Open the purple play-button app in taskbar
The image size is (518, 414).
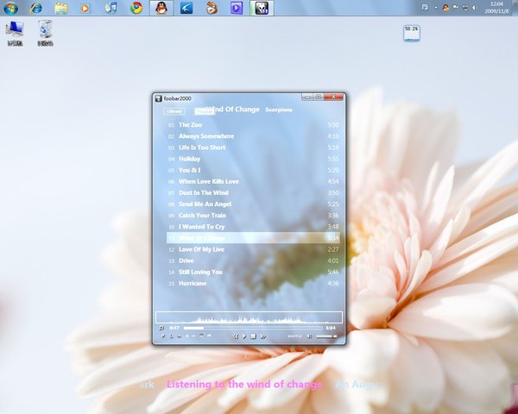tap(237, 8)
